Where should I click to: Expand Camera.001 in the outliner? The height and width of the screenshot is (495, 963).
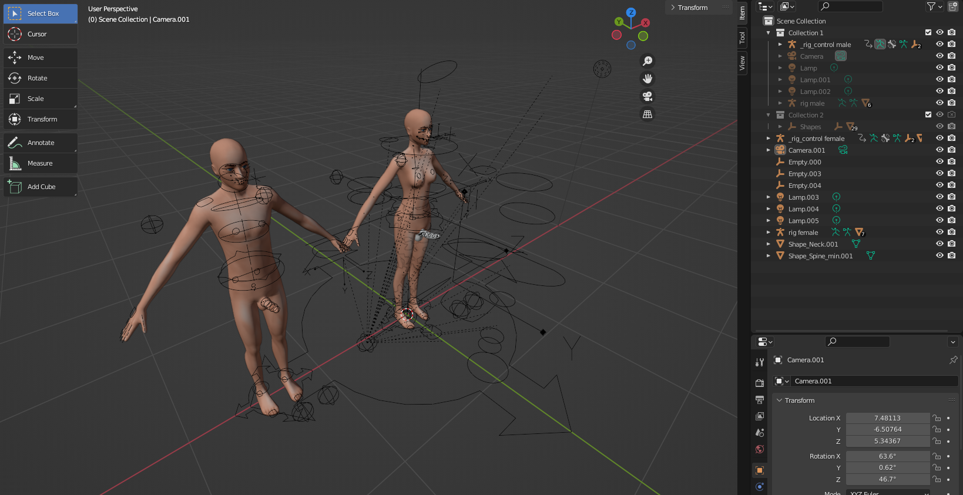click(x=768, y=150)
